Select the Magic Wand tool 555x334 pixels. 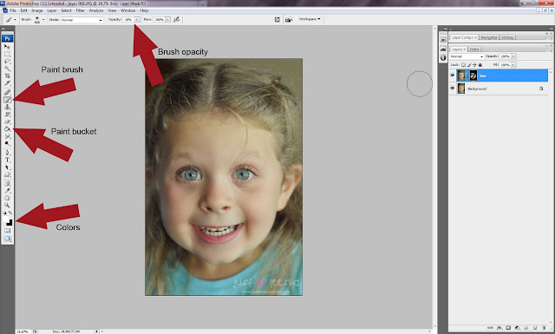(7, 69)
